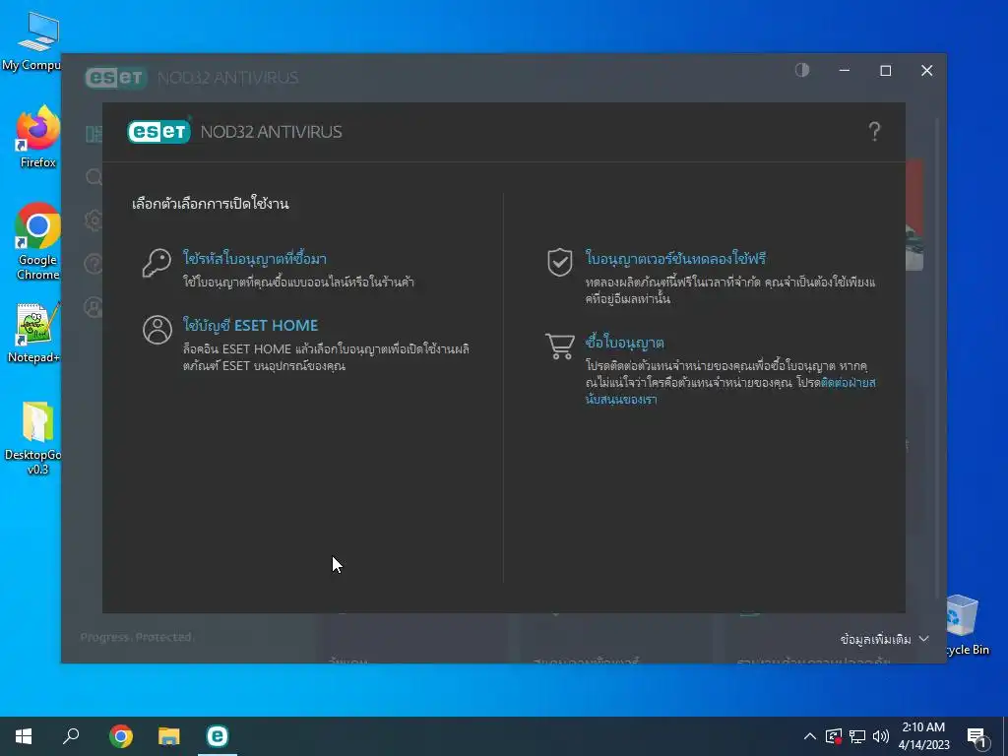This screenshot has width=1008, height=756.
Task: Click the ESET tray icon with red dot
Action: pos(834,736)
